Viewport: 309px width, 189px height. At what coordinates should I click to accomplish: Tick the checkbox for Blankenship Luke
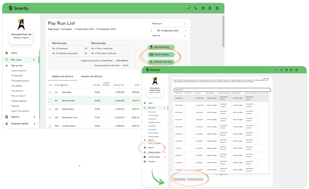(x=50, y=118)
